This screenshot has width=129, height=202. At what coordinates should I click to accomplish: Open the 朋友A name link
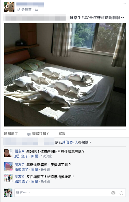tap(19, 151)
